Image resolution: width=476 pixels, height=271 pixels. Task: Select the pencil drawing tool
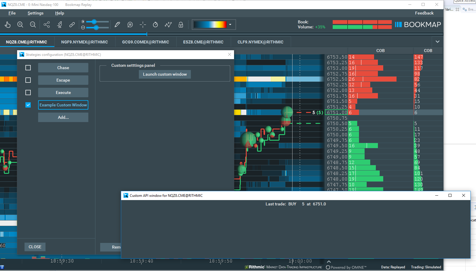(117, 25)
